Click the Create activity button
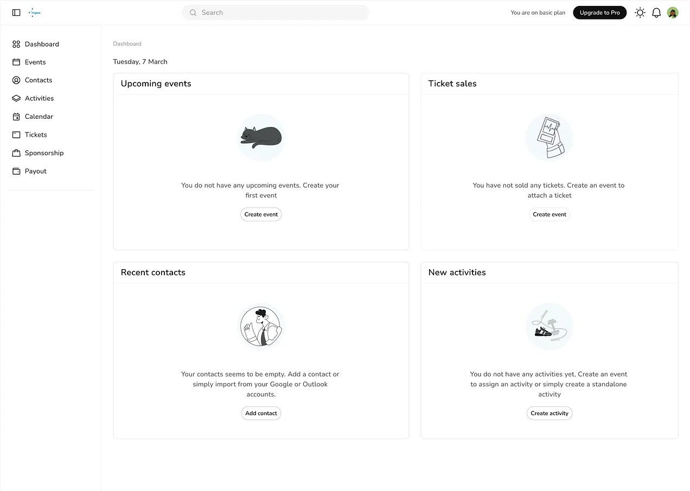690x491 pixels. [550, 413]
